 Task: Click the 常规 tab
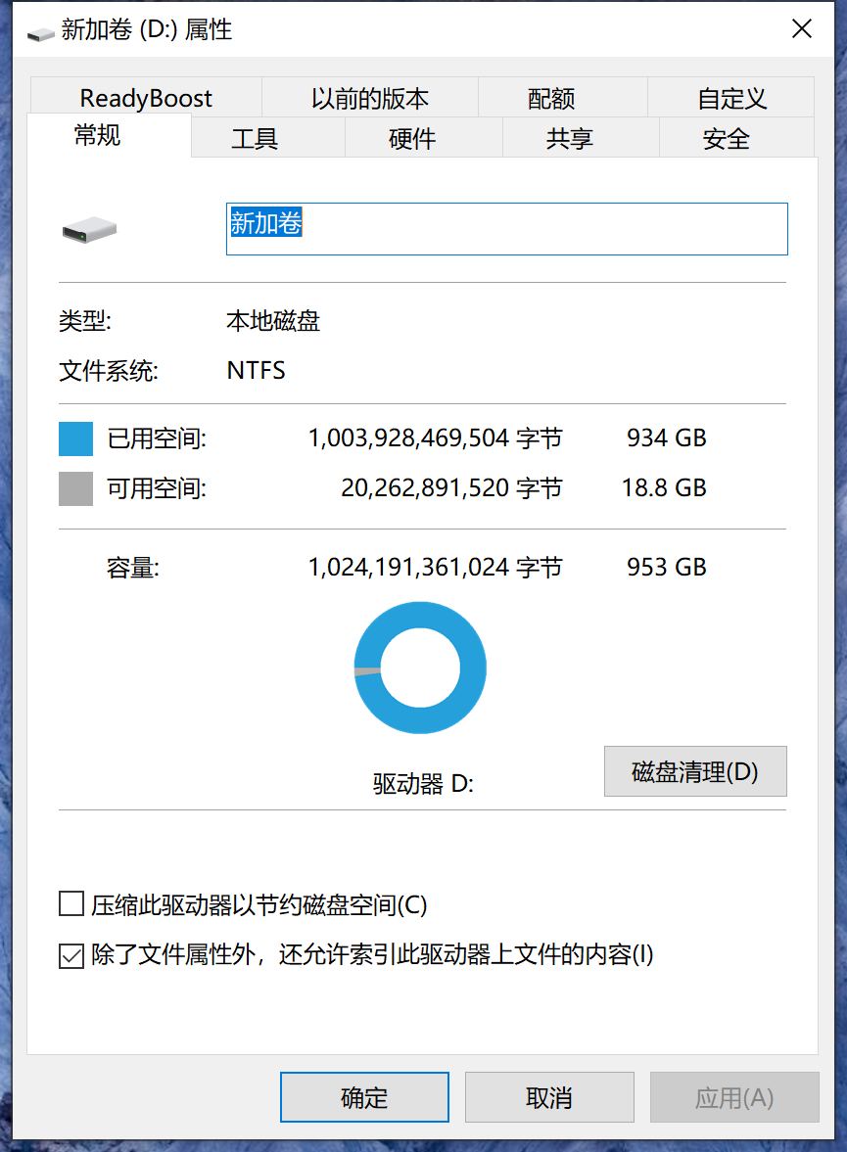click(x=98, y=136)
